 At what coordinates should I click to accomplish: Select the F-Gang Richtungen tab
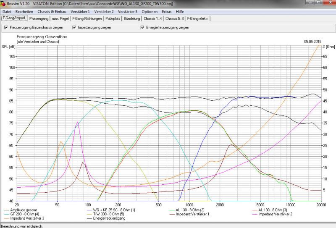[87, 19]
